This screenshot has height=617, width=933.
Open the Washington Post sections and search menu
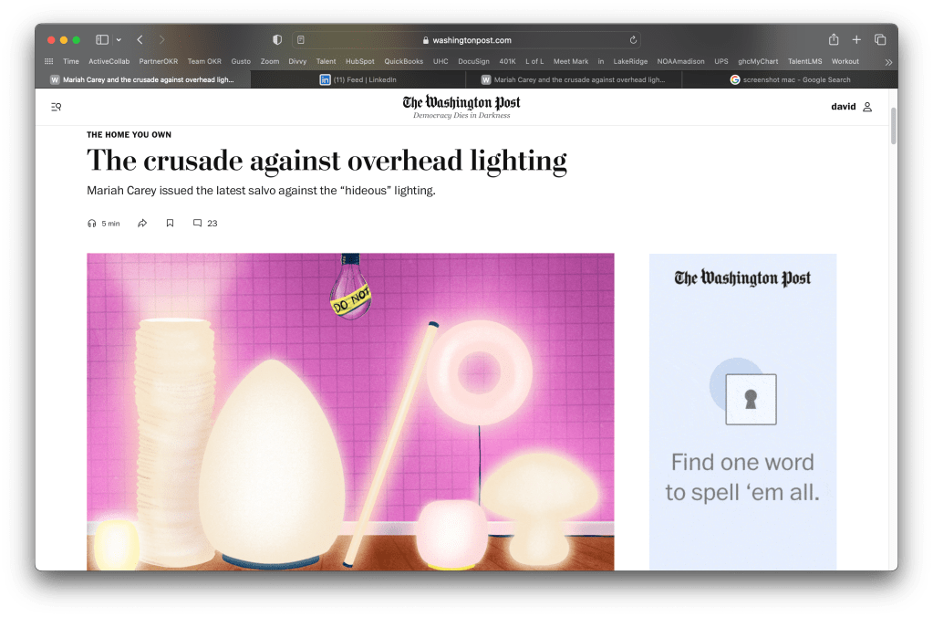[57, 107]
